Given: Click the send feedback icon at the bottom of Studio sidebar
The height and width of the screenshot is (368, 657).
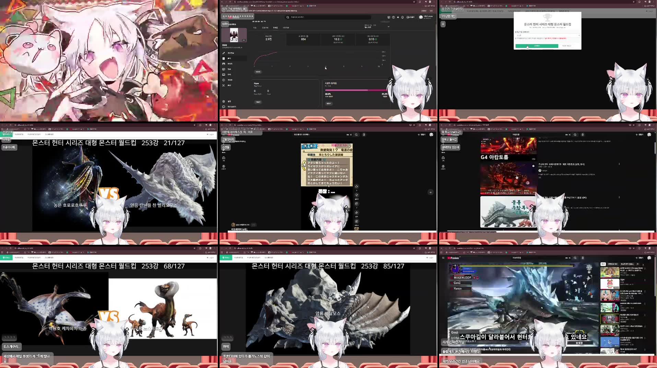Looking at the screenshot, I should coord(223,107).
